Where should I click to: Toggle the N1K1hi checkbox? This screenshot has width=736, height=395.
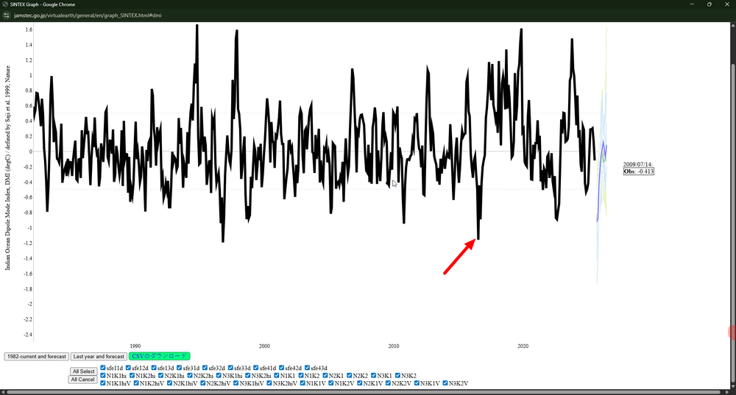(103, 375)
